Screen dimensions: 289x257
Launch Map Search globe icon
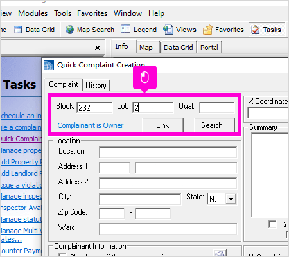[69, 30]
